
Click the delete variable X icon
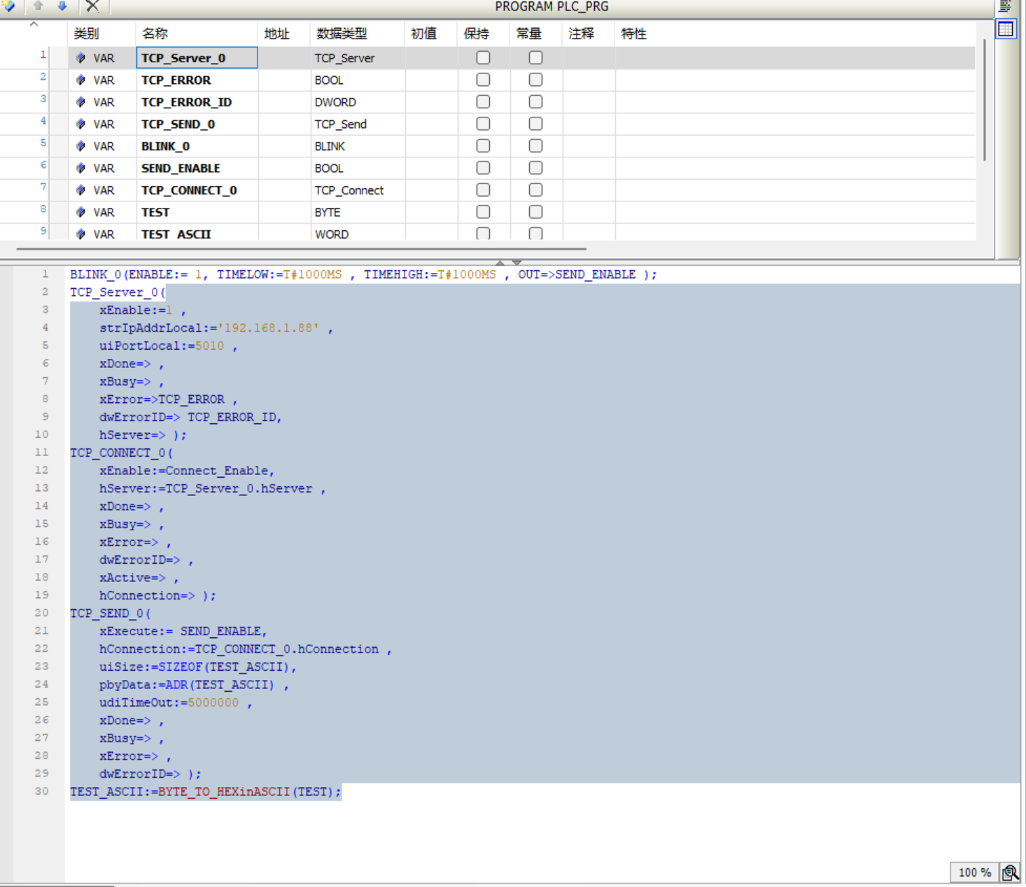(92, 6)
